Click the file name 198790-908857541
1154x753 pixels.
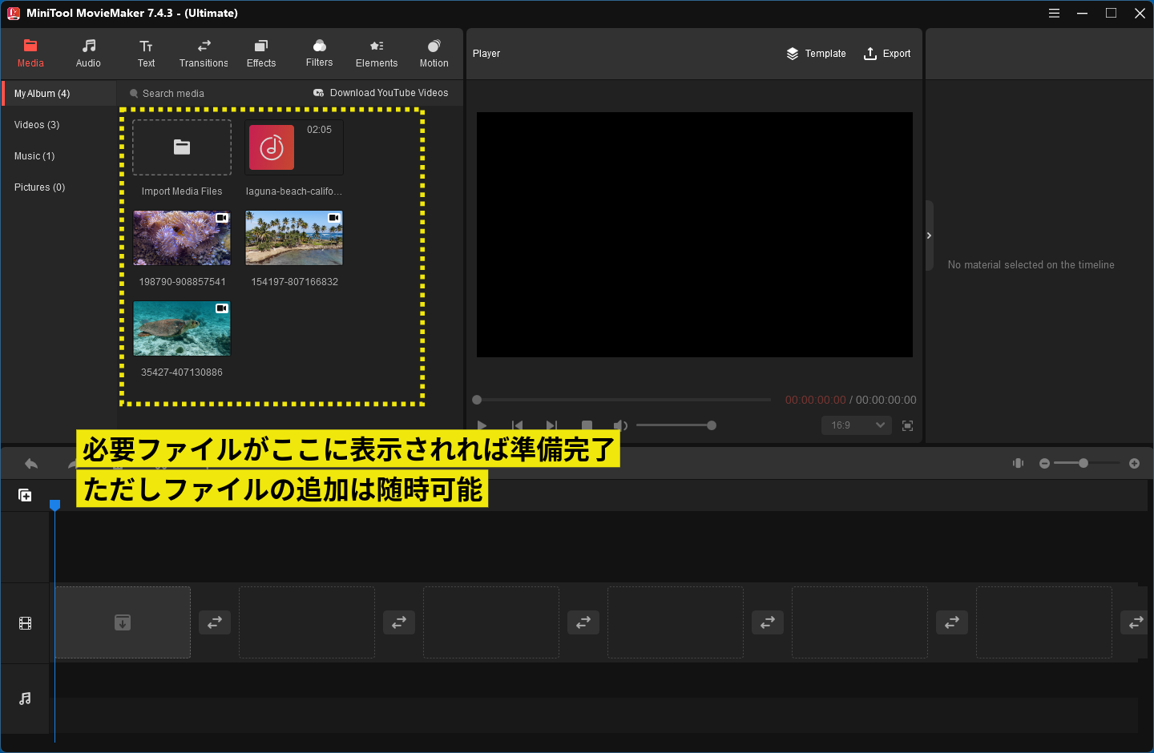pyautogui.click(x=183, y=282)
